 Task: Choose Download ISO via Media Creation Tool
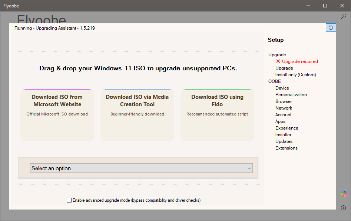[137, 115]
